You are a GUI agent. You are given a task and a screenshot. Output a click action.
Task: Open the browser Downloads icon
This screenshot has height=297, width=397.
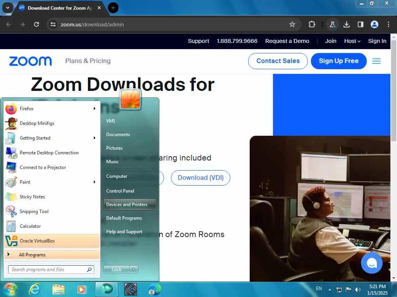(346, 24)
